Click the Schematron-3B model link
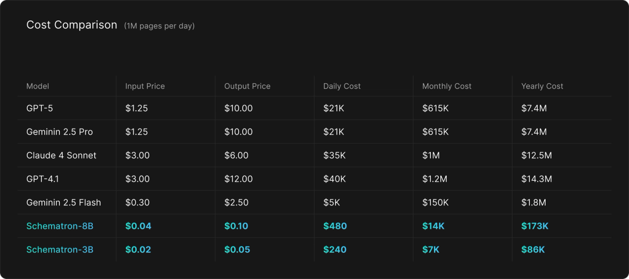The width and height of the screenshot is (629, 279). pyautogui.click(x=60, y=250)
